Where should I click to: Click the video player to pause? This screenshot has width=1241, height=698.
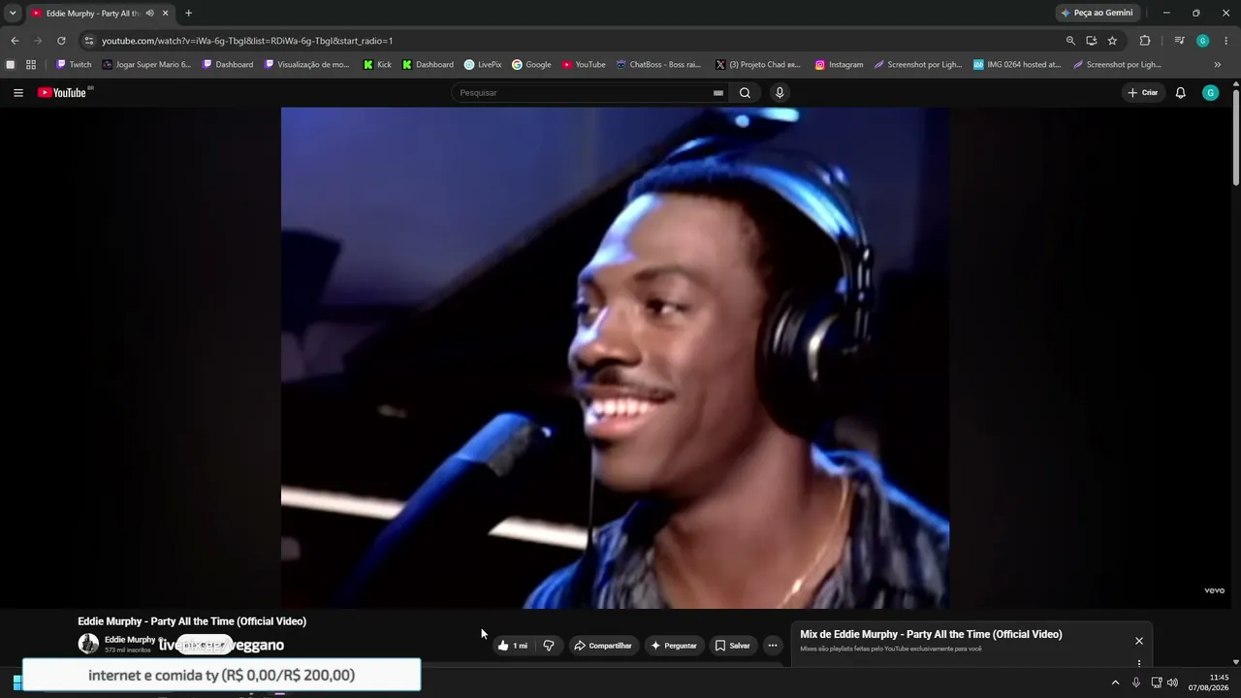click(x=615, y=358)
